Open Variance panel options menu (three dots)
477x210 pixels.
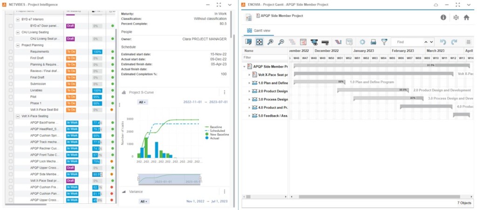[x=225, y=191]
